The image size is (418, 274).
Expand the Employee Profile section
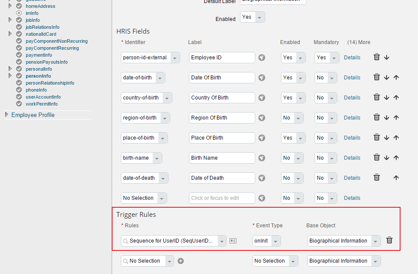click(7, 115)
